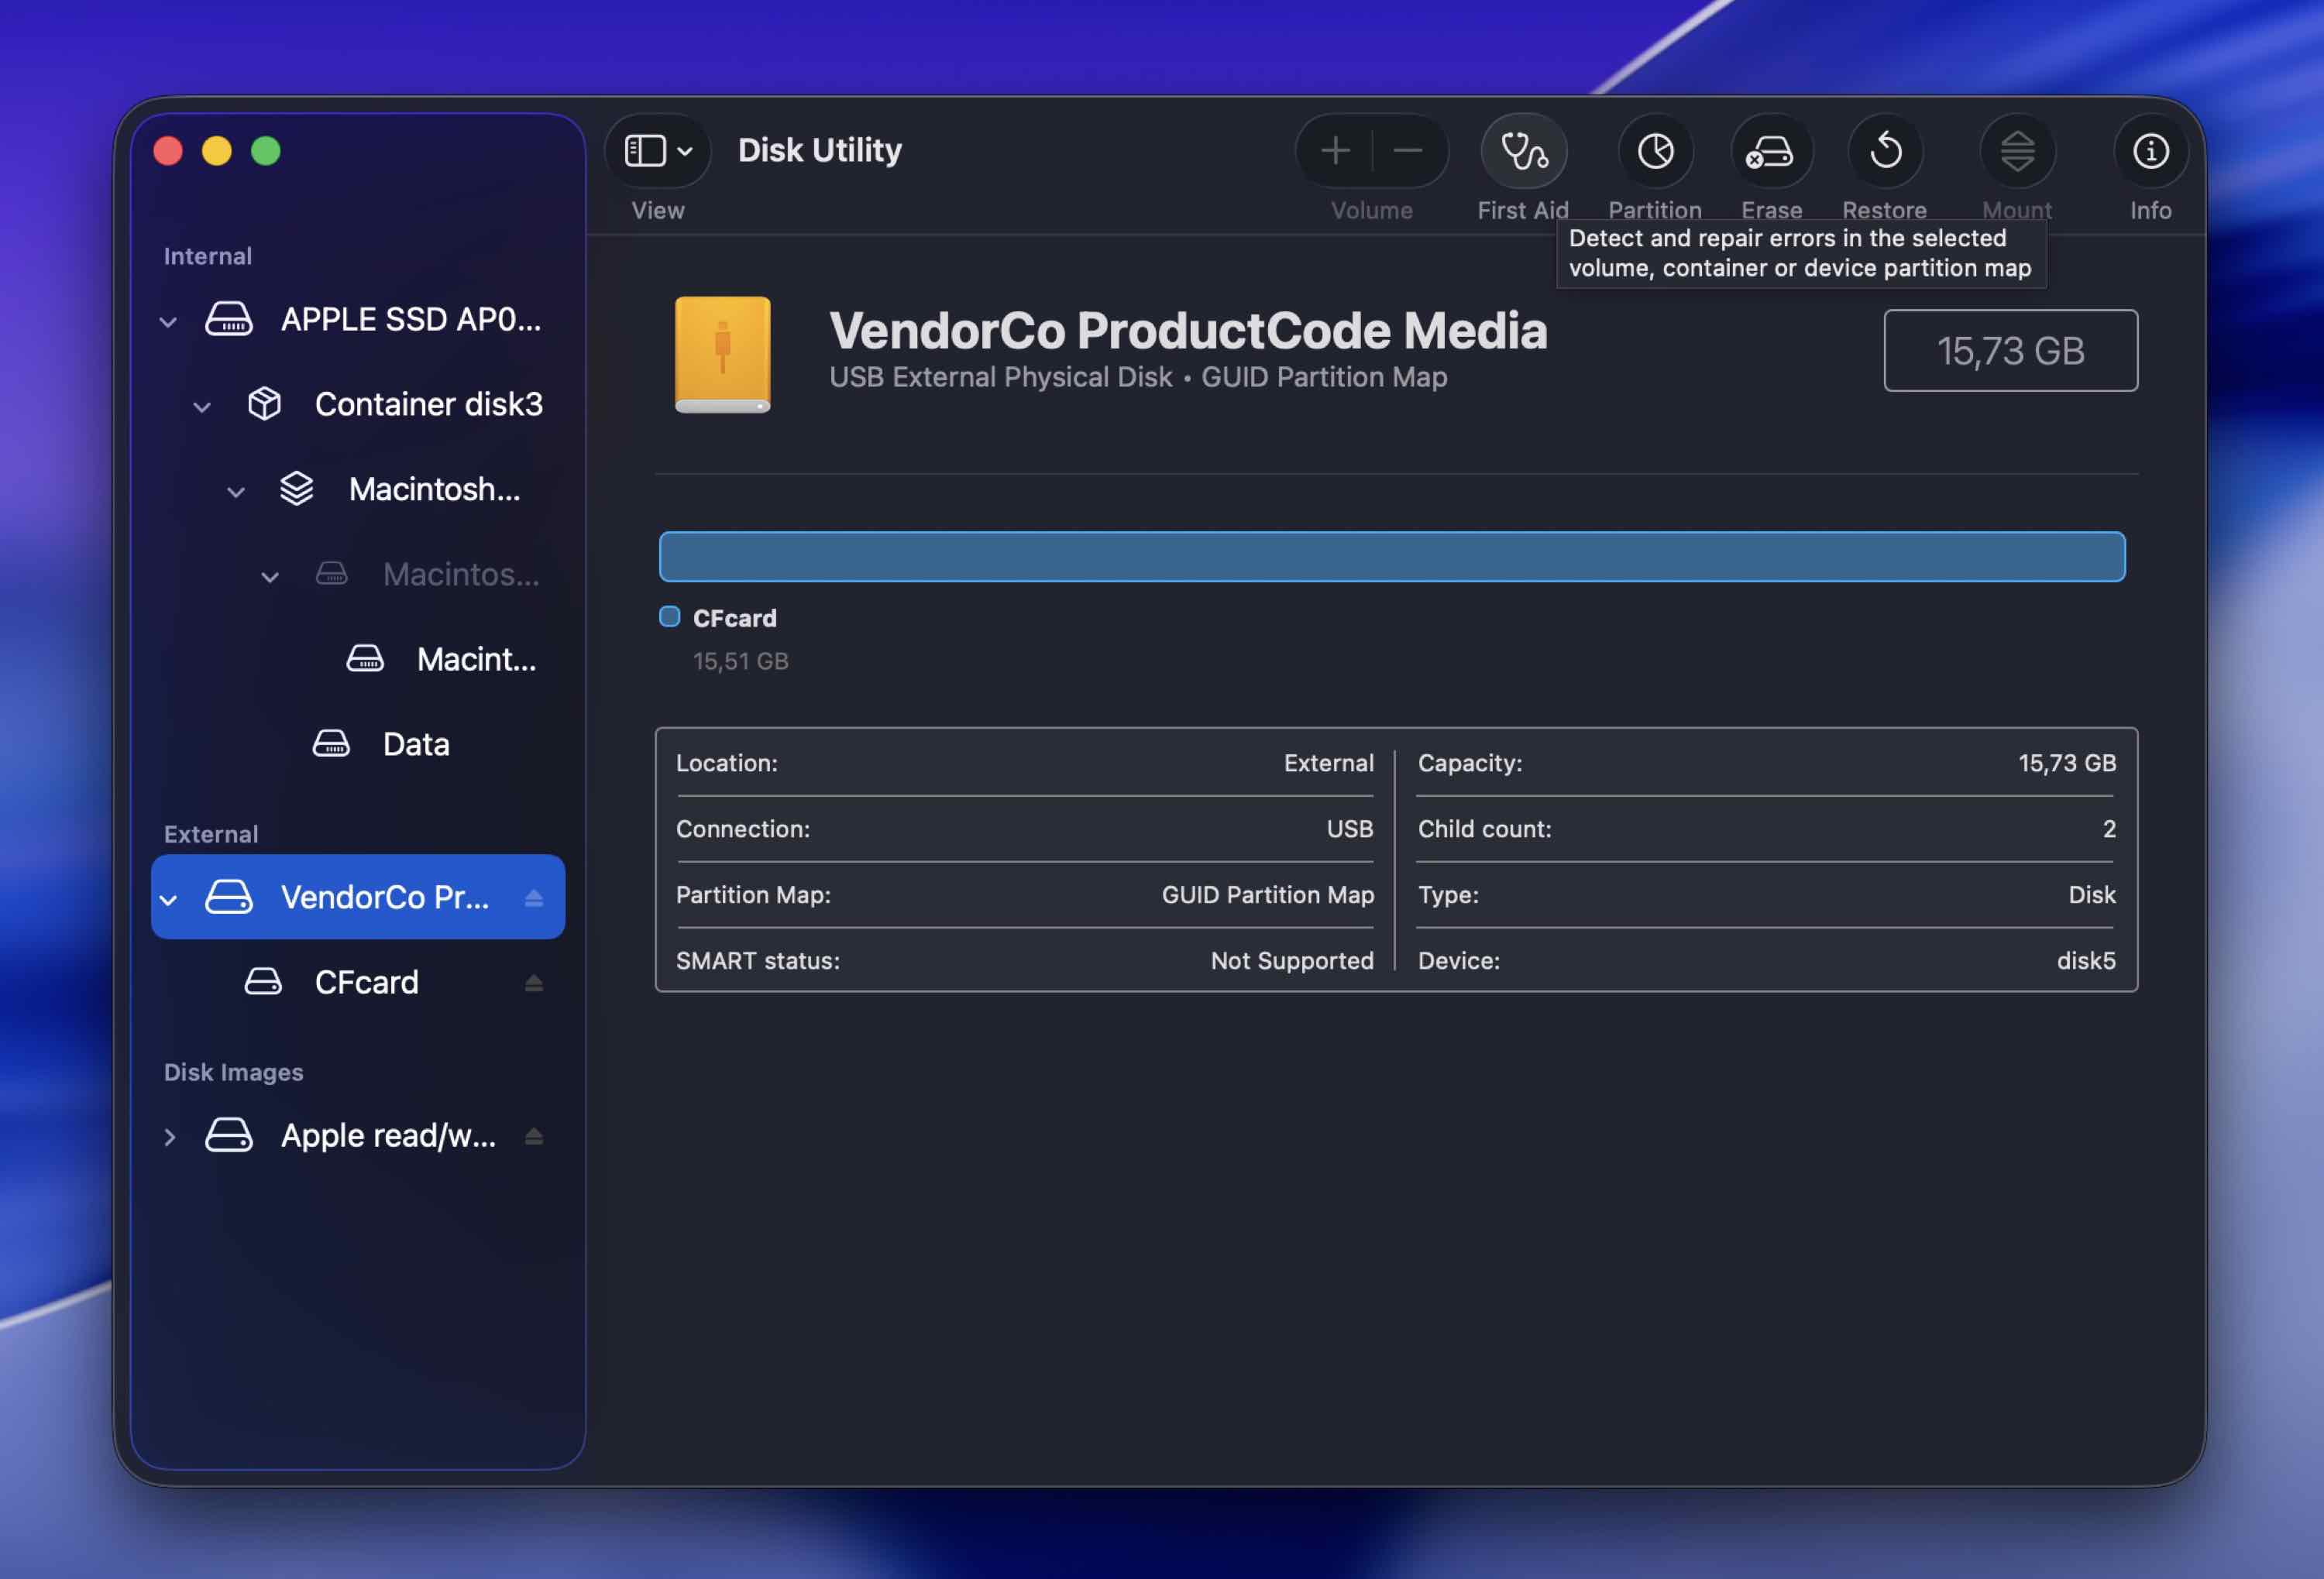Minimize the Disk Utility window

(x=217, y=151)
